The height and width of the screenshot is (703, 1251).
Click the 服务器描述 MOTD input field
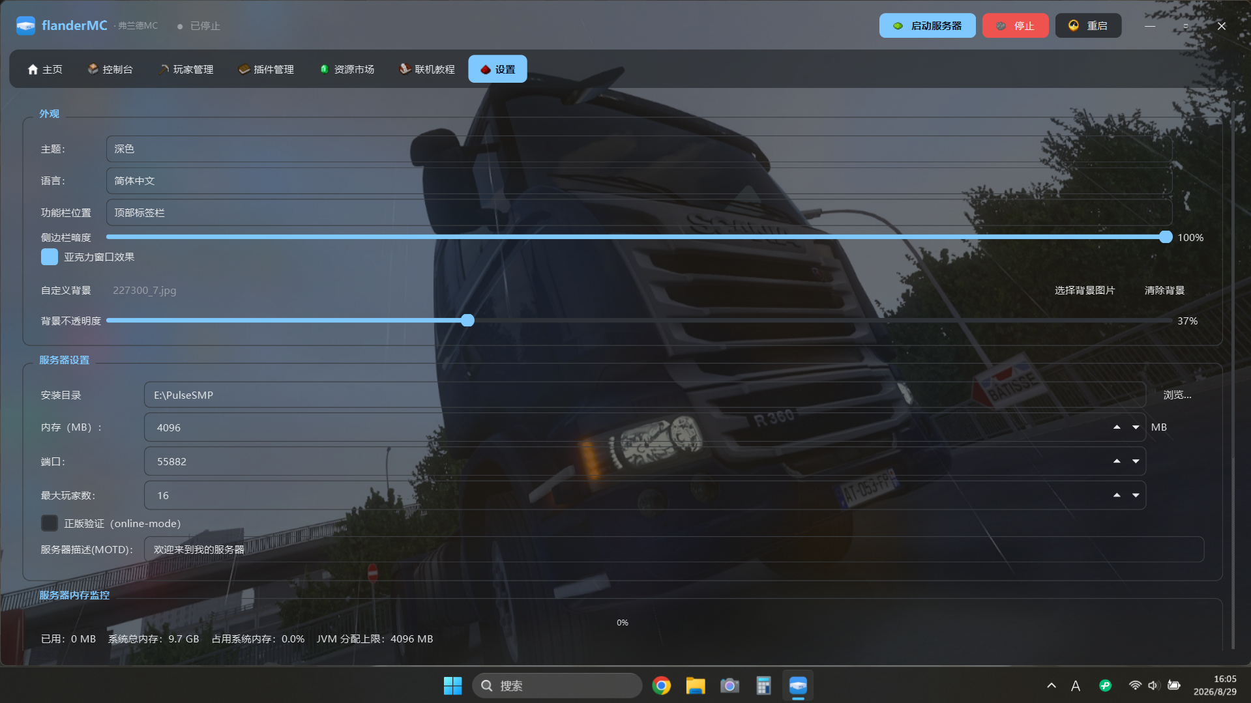(x=673, y=549)
